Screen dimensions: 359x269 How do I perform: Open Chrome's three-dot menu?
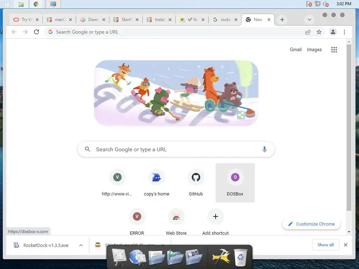[x=344, y=32]
